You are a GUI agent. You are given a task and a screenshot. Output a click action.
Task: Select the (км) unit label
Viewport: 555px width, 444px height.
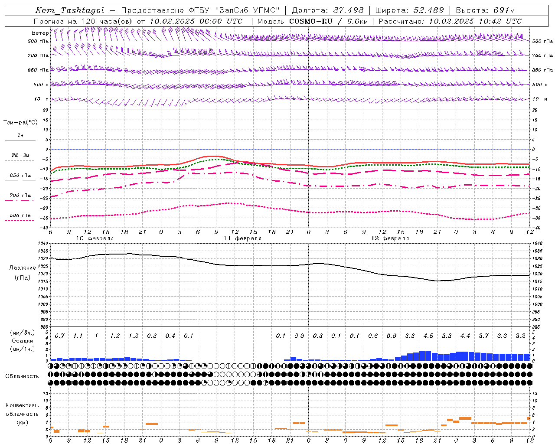[x=22, y=422]
